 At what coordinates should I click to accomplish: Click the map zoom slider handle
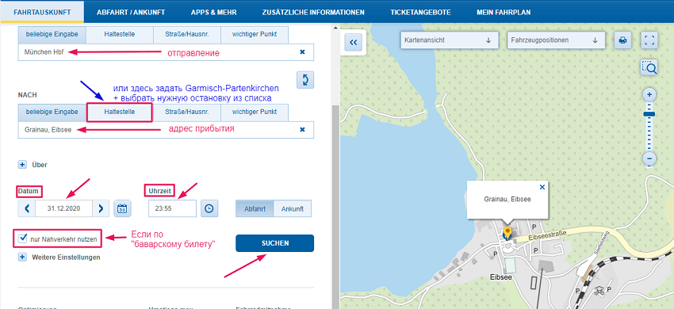tap(649, 114)
